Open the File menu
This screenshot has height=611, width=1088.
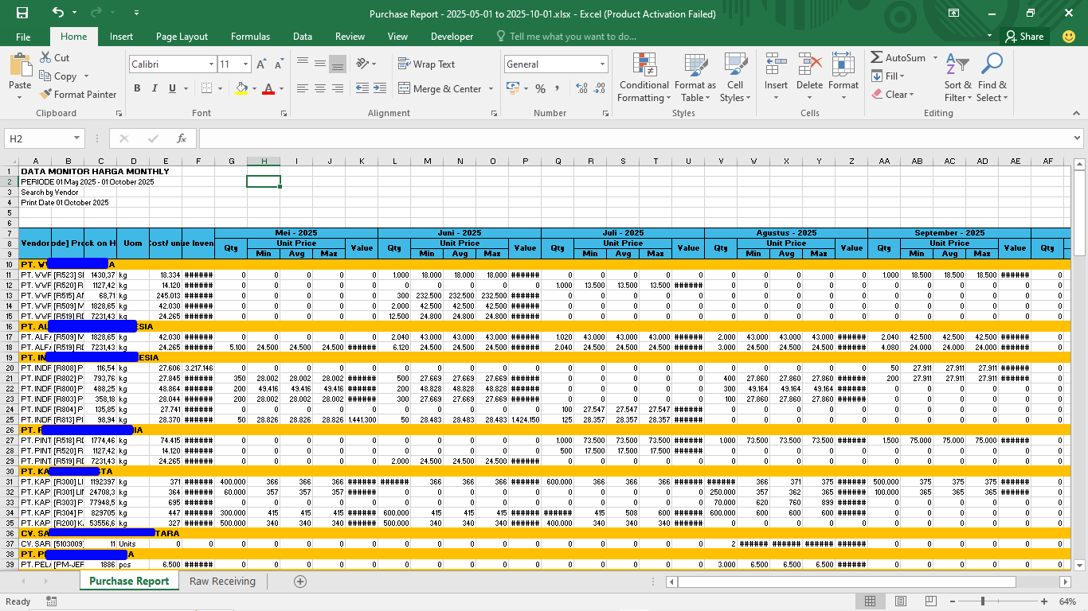(23, 37)
